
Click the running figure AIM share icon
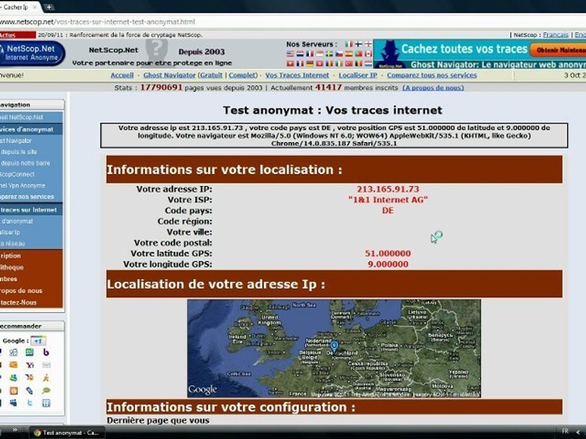46,378
